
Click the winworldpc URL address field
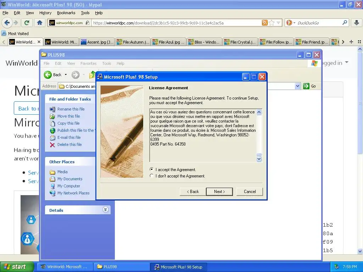tap(177, 23)
